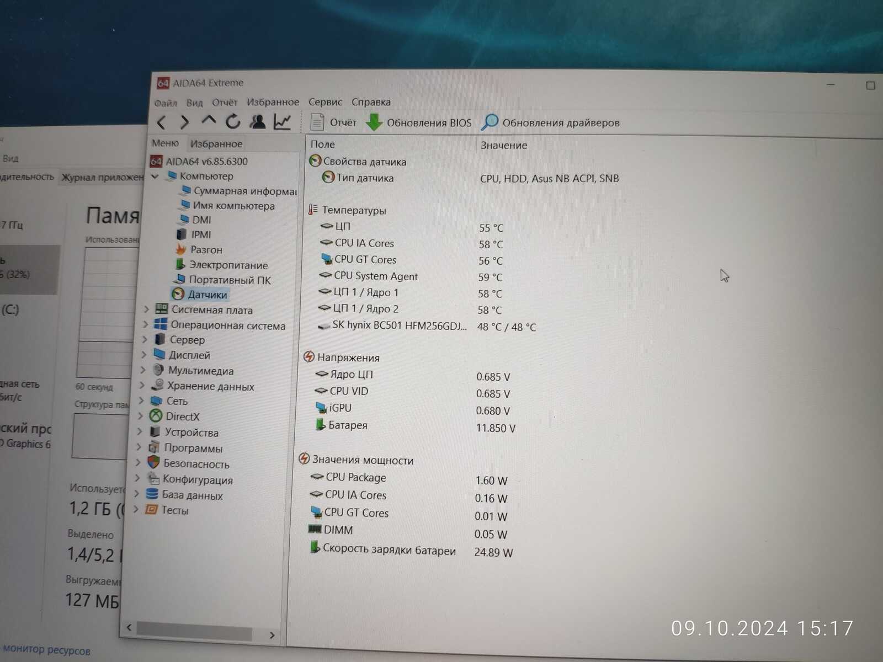Viewport: 883px width, 662px height.
Task: Open the user/favorites toolbar icon
Action: (257, 121)
